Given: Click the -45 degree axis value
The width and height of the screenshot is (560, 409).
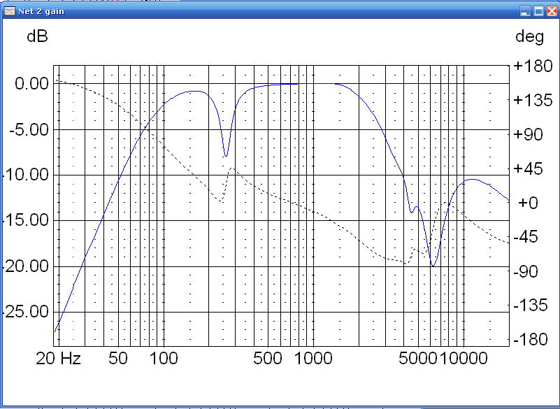Looking at the screenshot, I should 525,236.
